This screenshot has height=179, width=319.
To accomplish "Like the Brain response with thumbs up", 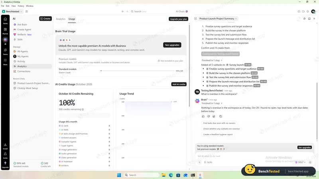I will pyautogui.click(x=203, y=116).
